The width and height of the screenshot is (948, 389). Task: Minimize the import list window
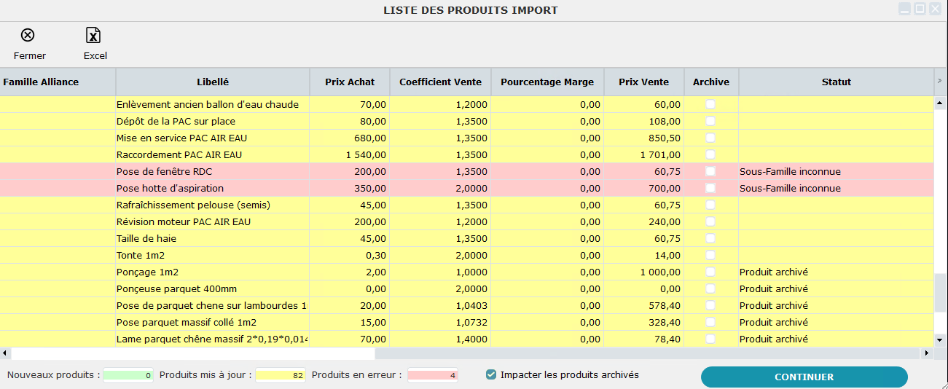pos(905,9)
